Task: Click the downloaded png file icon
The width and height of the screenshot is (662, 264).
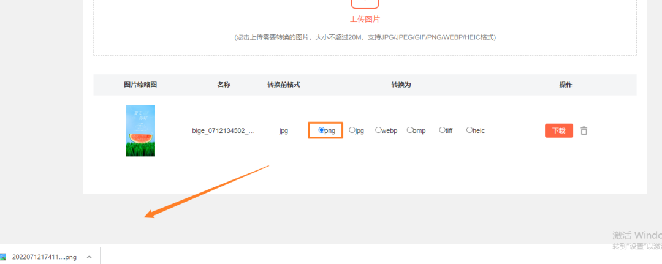Action: coord(3,257)
